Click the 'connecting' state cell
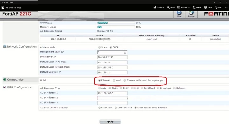Image resolution: width=229 pixels, height=124 pixels. (215, 39)
